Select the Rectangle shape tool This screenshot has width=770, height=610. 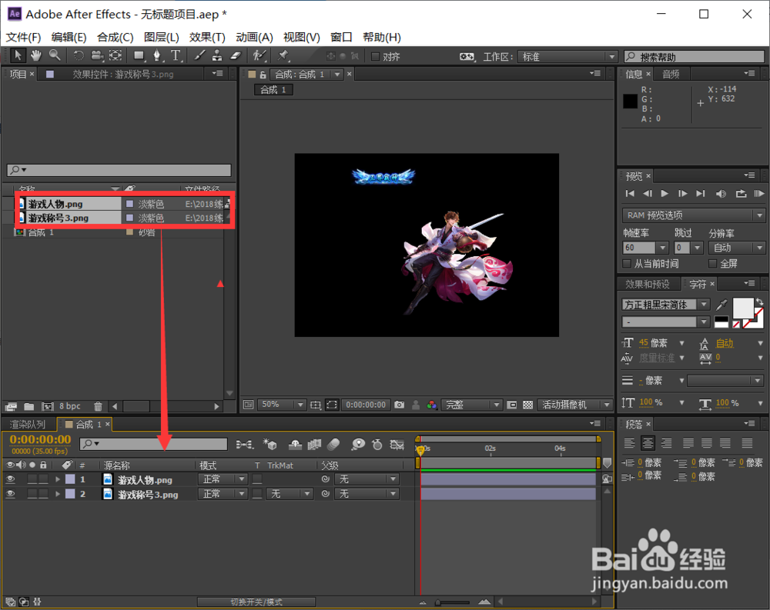click(139, 56)
